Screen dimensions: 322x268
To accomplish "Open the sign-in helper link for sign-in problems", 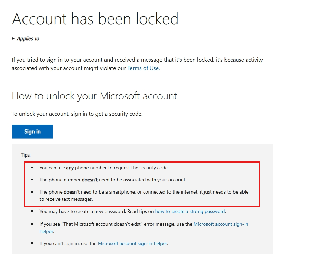I will [132, 243].
